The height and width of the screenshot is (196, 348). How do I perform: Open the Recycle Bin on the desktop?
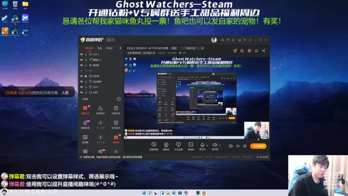(15, 5)
